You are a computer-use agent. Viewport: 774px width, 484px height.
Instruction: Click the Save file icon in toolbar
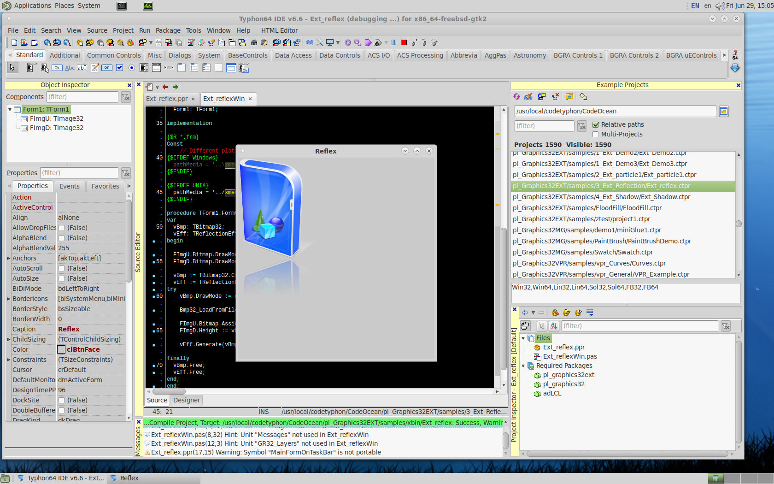[x=158, y=42]
